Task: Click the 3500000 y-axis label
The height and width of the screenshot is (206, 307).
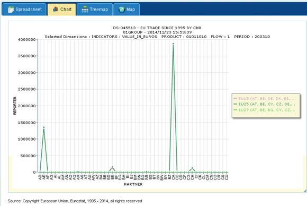Action: [x=27, y=56]
